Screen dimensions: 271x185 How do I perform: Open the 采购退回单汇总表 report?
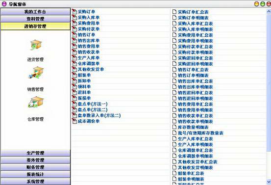click(196, 58)
